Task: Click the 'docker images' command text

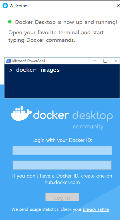Action: coord(38,70)
